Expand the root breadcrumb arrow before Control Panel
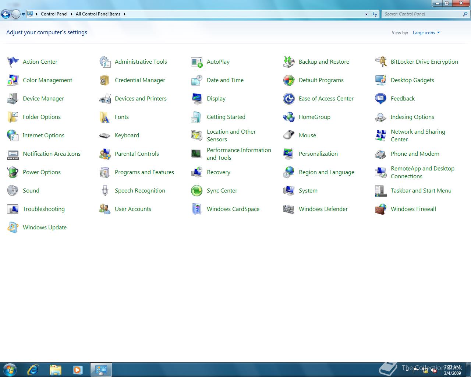This screenshot has height=377, width=471. point(37,14)
